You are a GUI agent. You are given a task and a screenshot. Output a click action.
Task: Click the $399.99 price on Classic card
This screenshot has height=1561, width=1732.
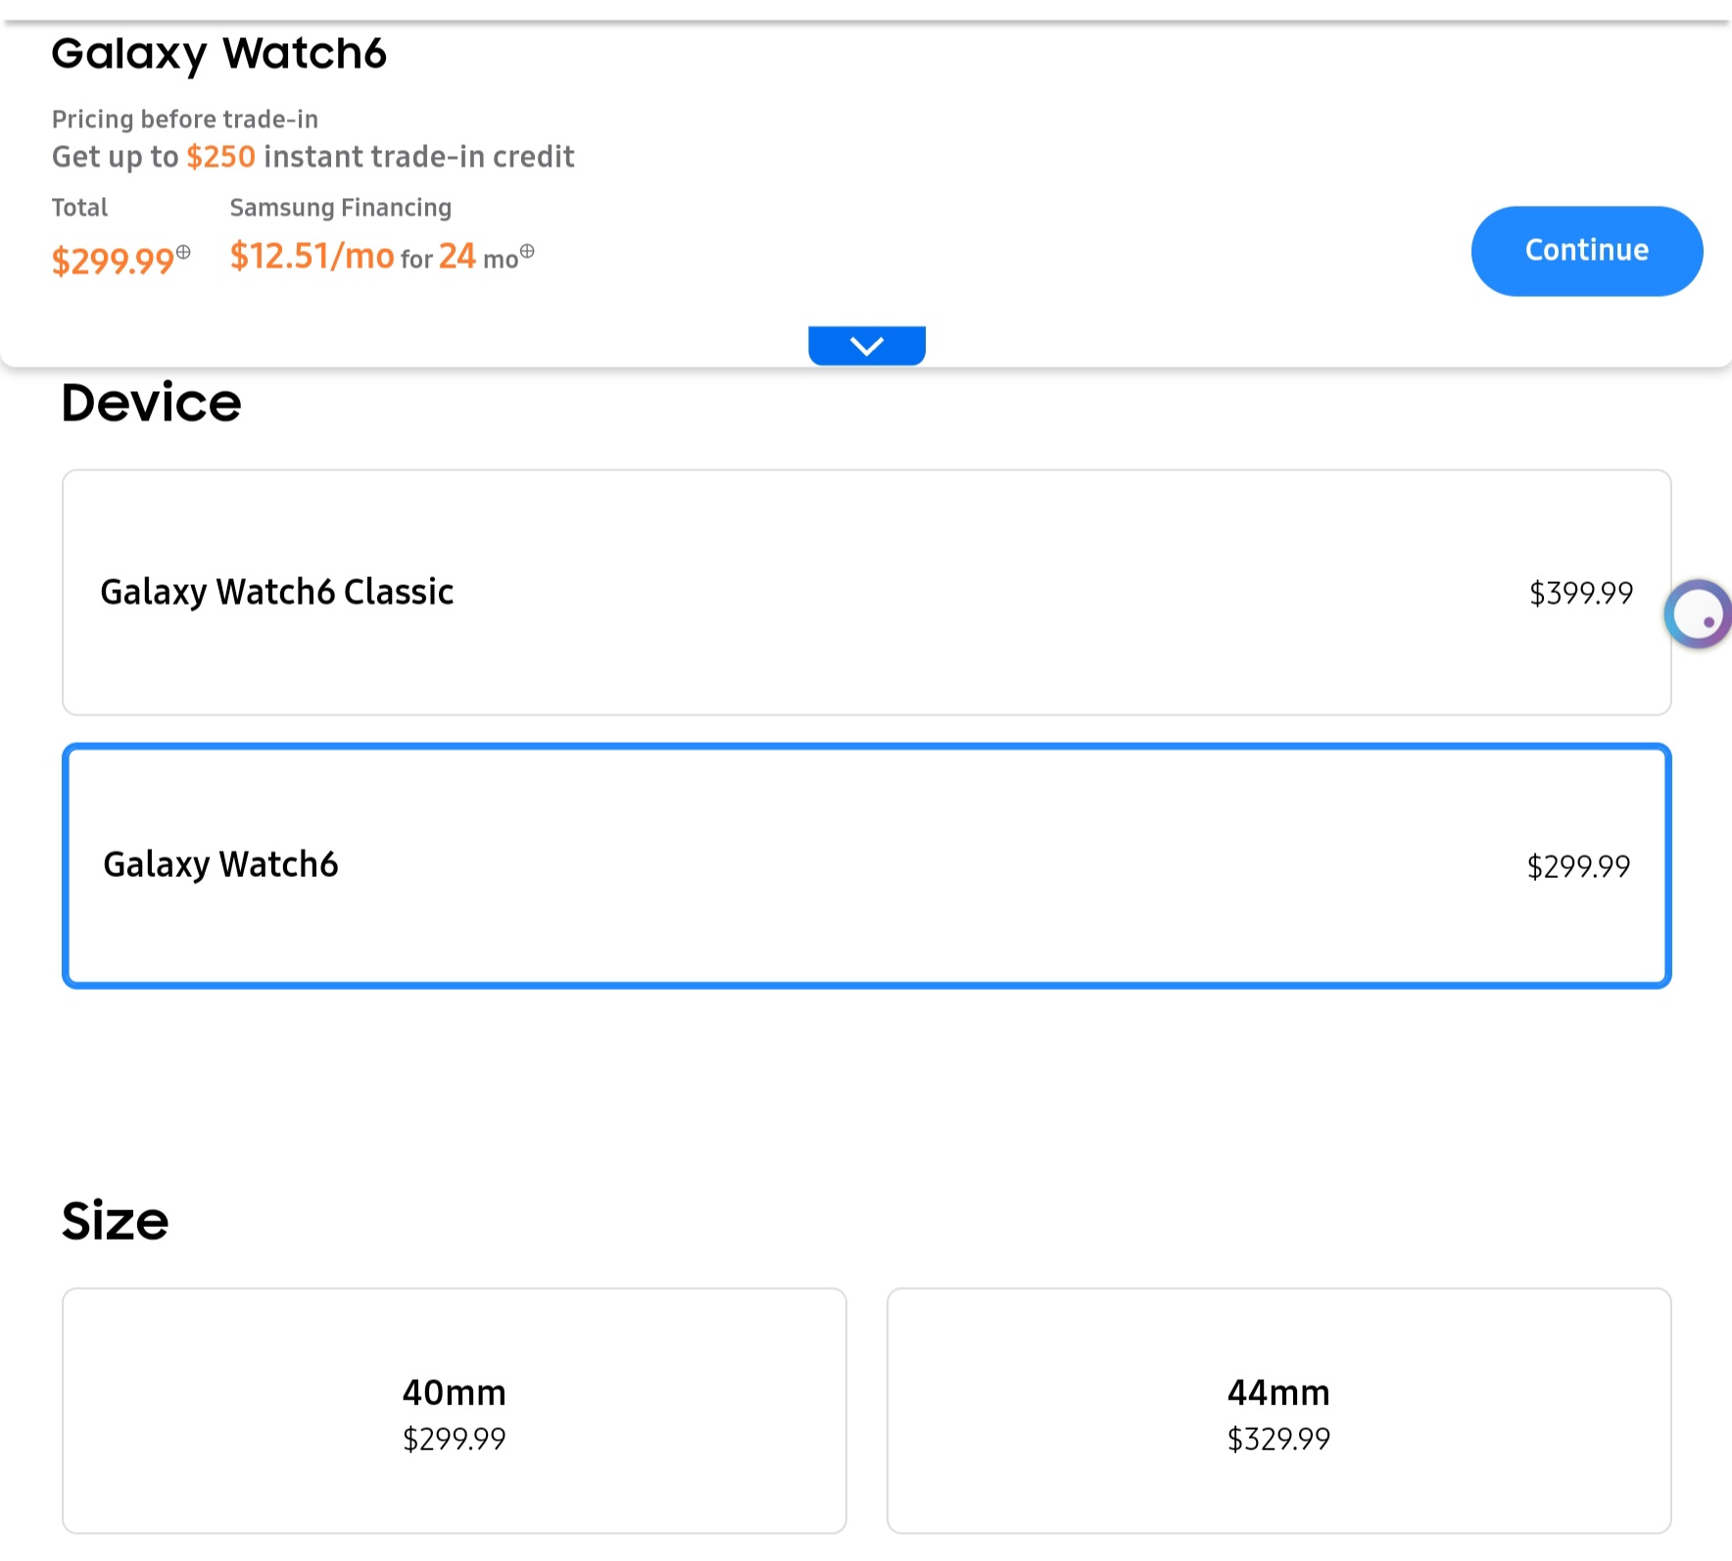(x=1580, y=593)
